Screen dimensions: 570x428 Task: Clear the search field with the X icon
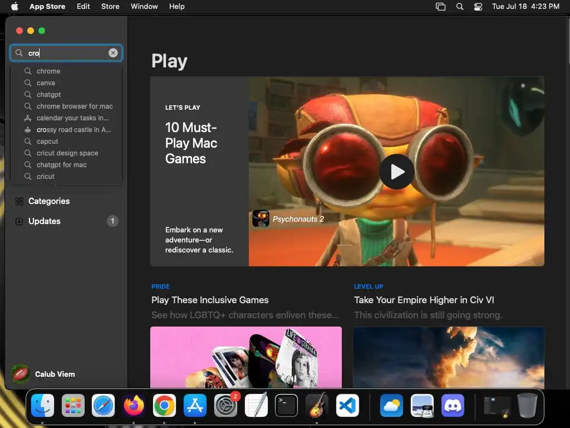tap(113, 53)
